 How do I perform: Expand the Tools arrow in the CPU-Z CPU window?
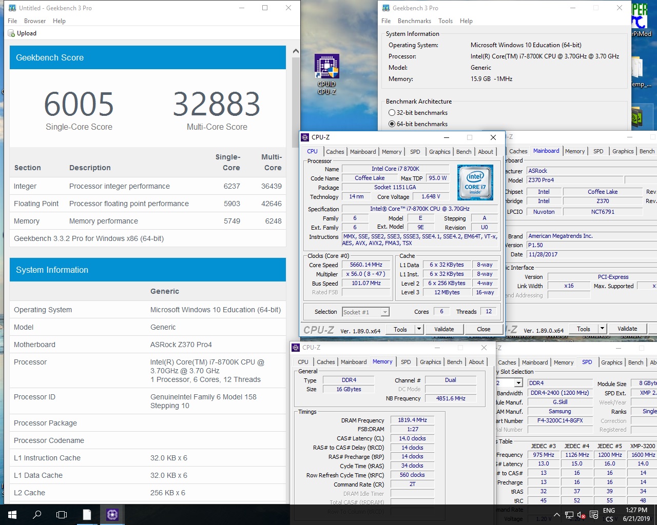(x=419, y=329)
